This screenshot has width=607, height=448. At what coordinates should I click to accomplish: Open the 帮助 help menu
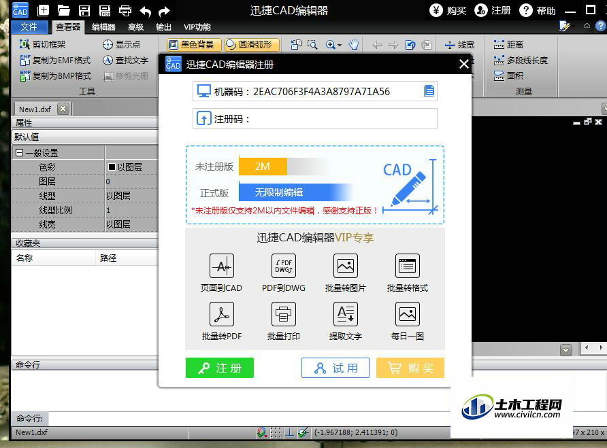point(538,10)
